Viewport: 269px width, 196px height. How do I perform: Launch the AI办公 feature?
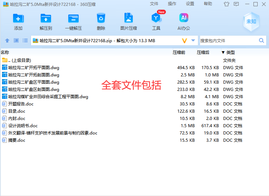(183, 18)
